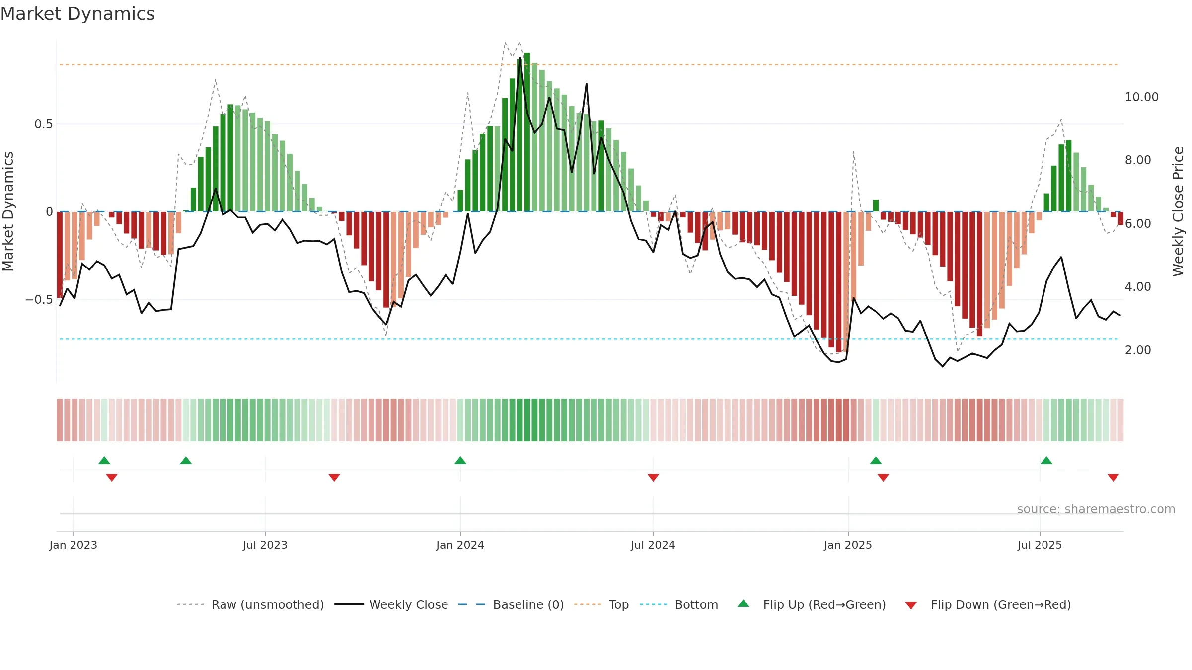Click the darkest green heatmap strip cell in early 2024
Screen dimensions: 1192x670
point(527,420)
